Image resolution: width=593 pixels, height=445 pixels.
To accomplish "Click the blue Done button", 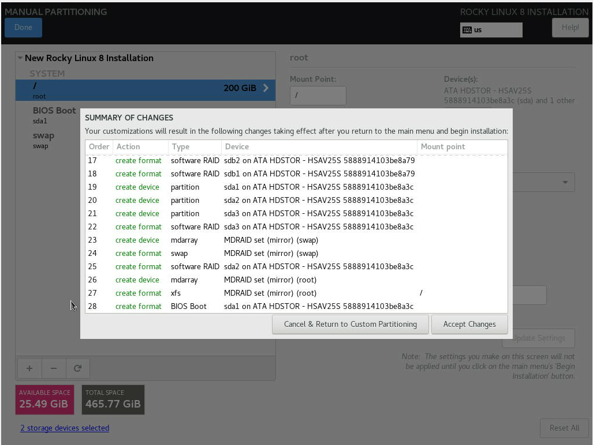I will coord(23,28).
